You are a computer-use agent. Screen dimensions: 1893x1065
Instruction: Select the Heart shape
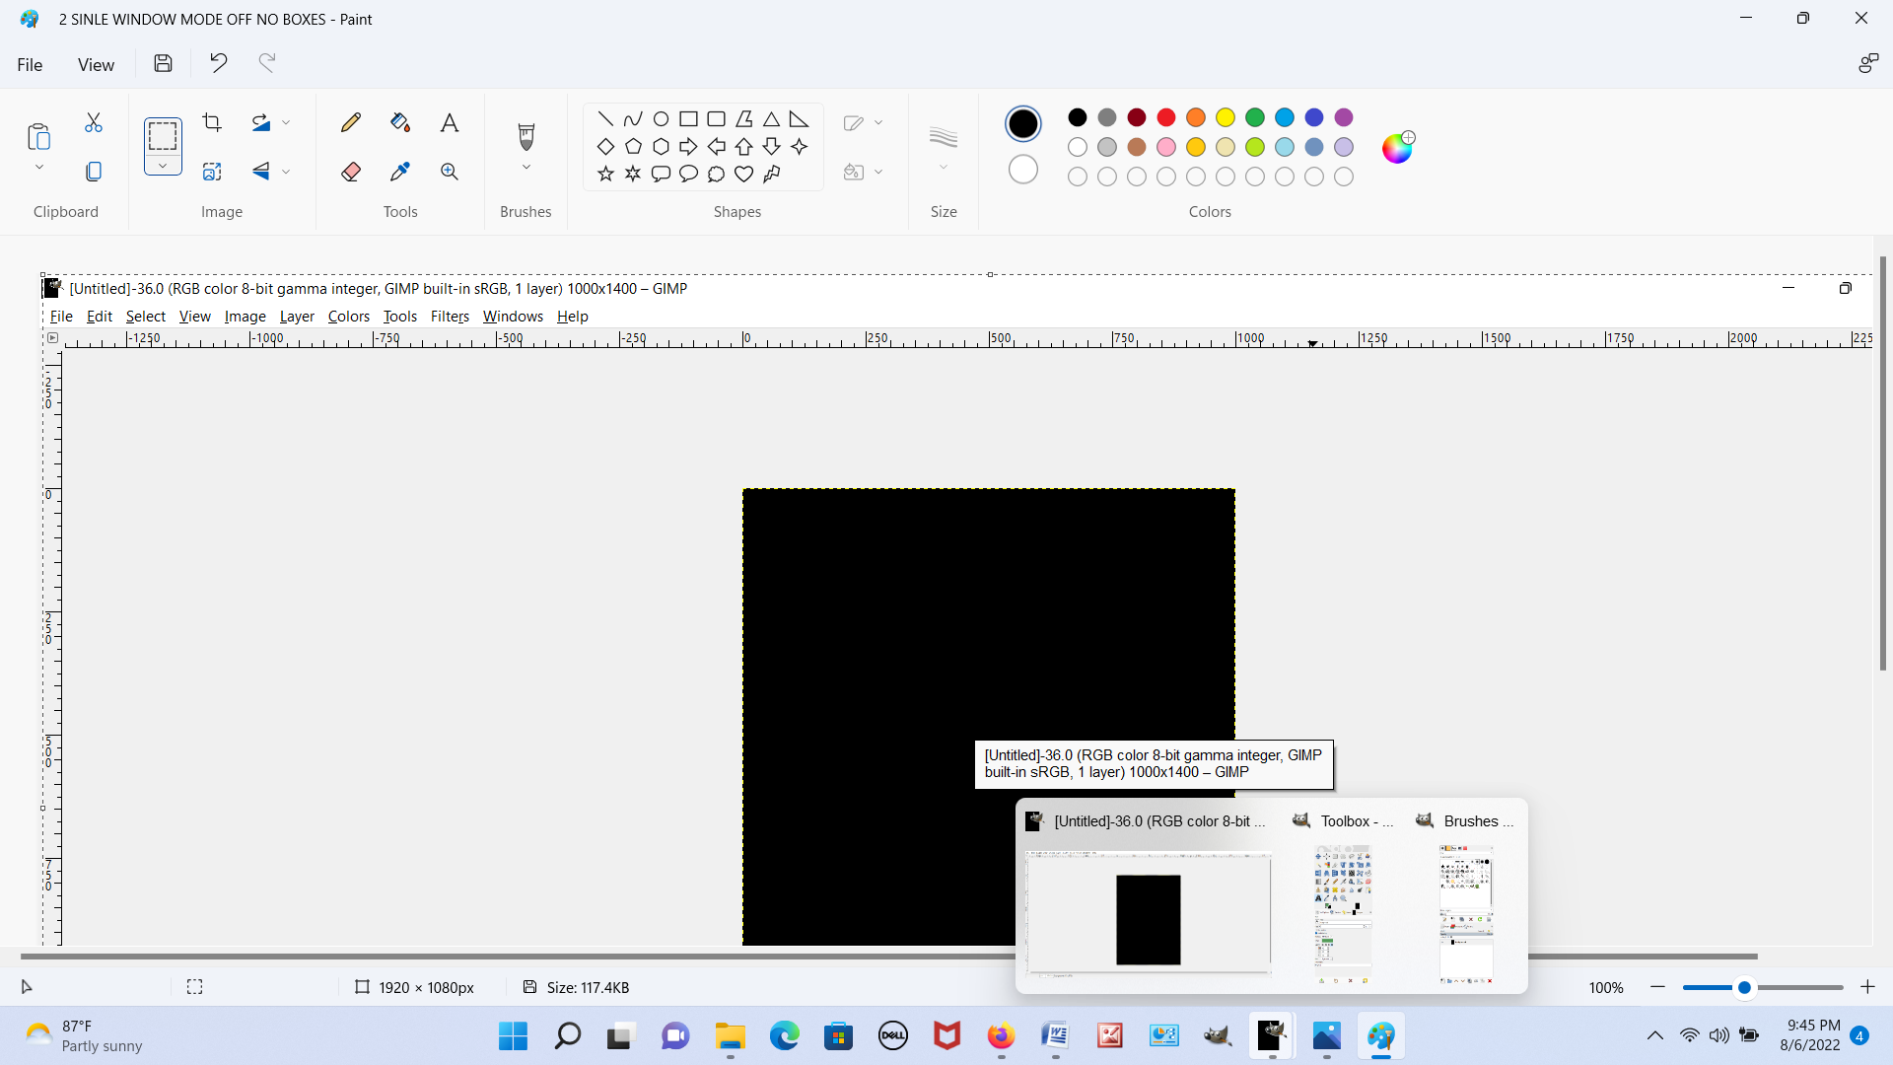click(743, 175)
